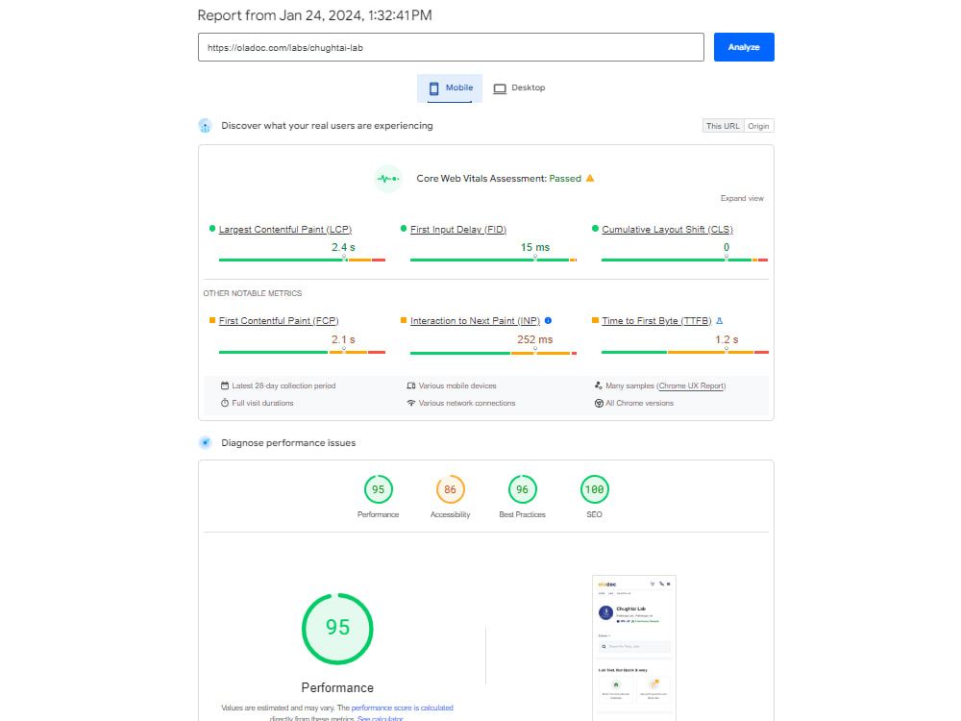The height and width of the screenshot is (721, 961).
Task: Click the blue info icon beside INP
Action: click(549, 321)
